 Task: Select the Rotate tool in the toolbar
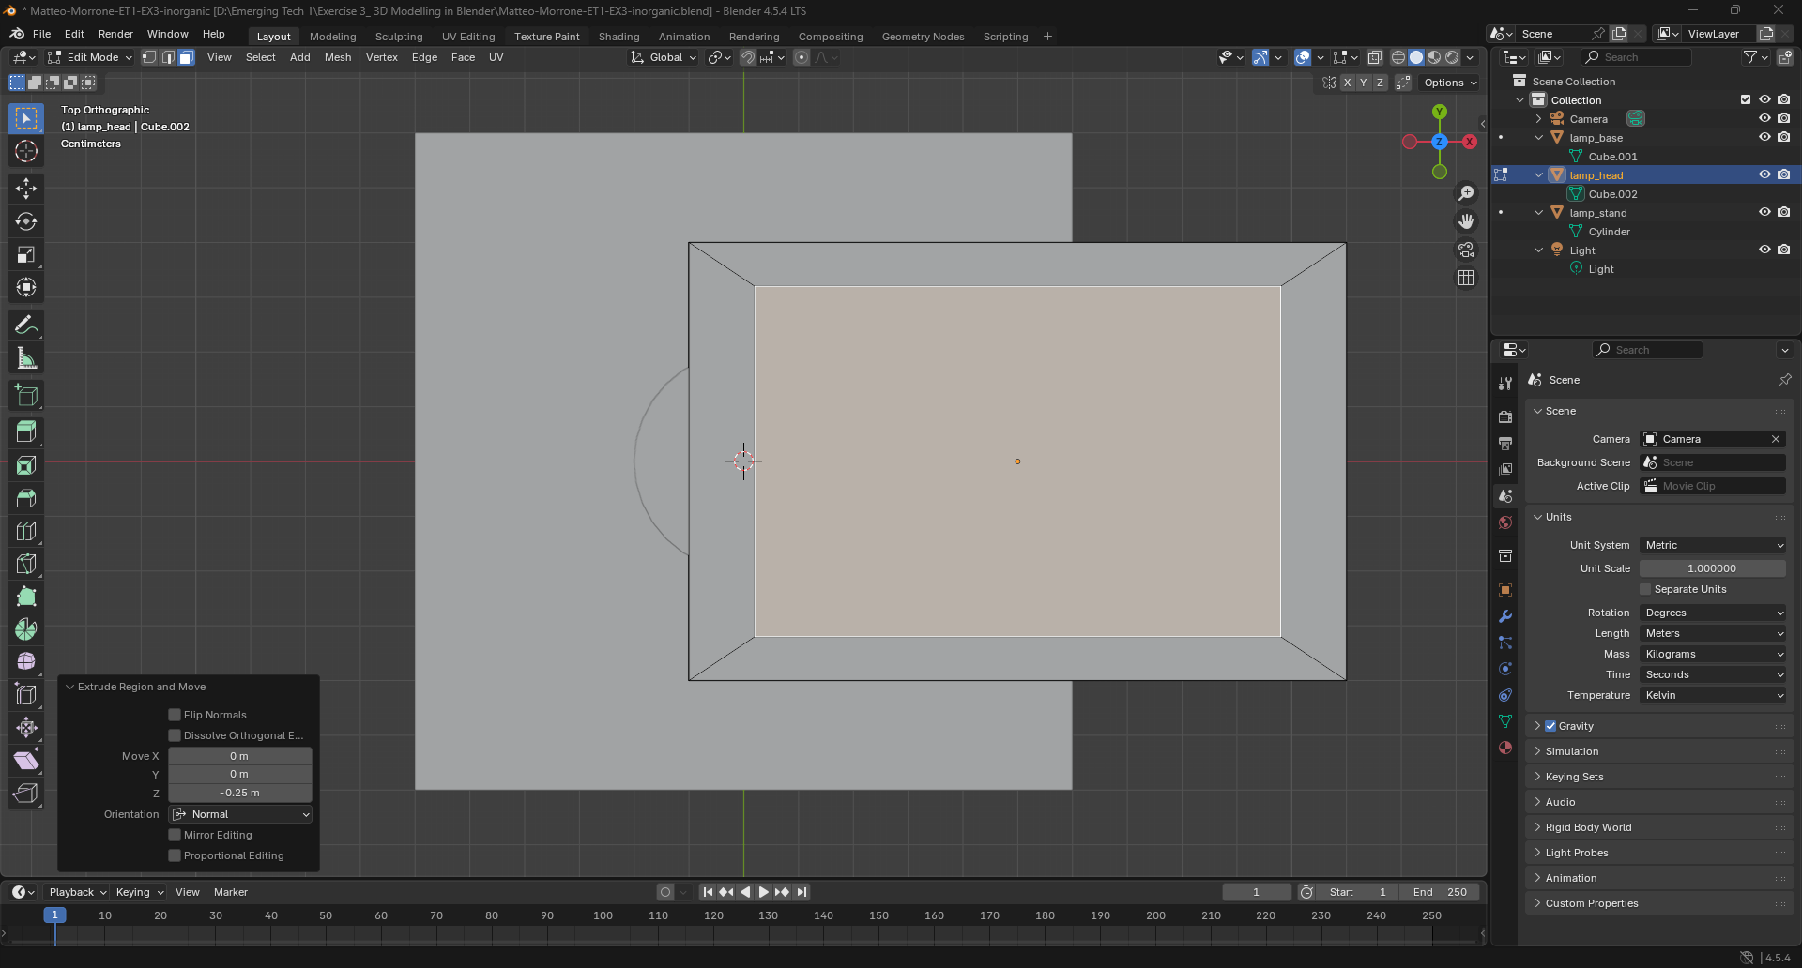26,221
